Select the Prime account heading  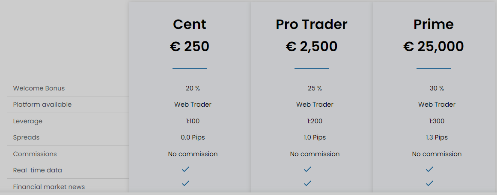coord(434,24)
